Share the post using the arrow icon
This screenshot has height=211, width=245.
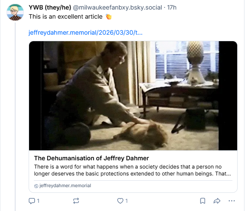point(217,201)
